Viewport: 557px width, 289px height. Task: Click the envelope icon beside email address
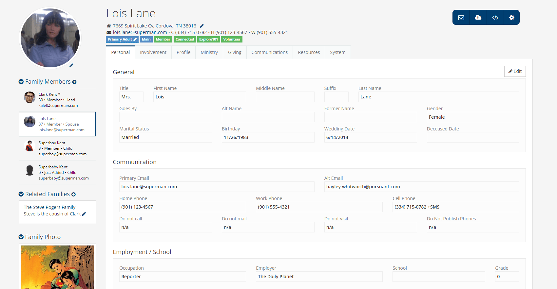109,32
